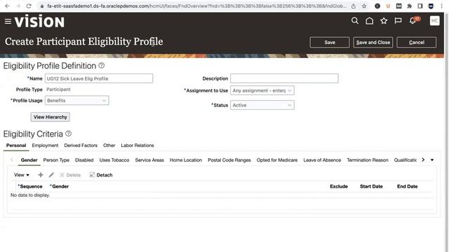Image resolution: width=449 pixels, height=252 pixels.
Task: Open the Qualification sub-tab
Action: (406, 160)
